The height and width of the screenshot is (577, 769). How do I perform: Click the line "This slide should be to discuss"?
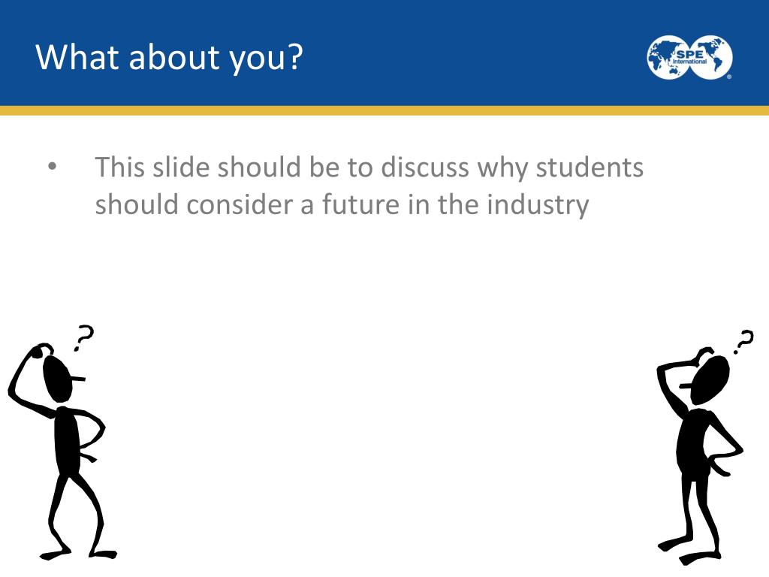pyautogui.click(x=282, y=167)
